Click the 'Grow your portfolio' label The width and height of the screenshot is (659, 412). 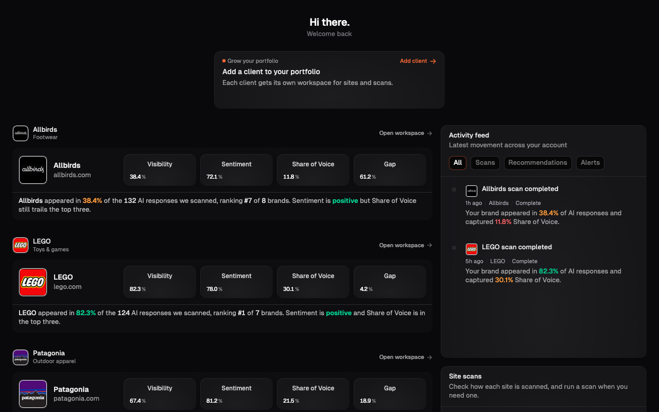[x=253, y=61]
